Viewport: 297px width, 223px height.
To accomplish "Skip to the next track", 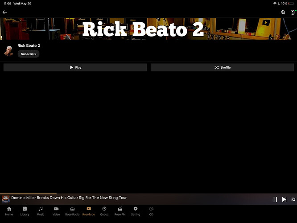I will tap(284, 199).
